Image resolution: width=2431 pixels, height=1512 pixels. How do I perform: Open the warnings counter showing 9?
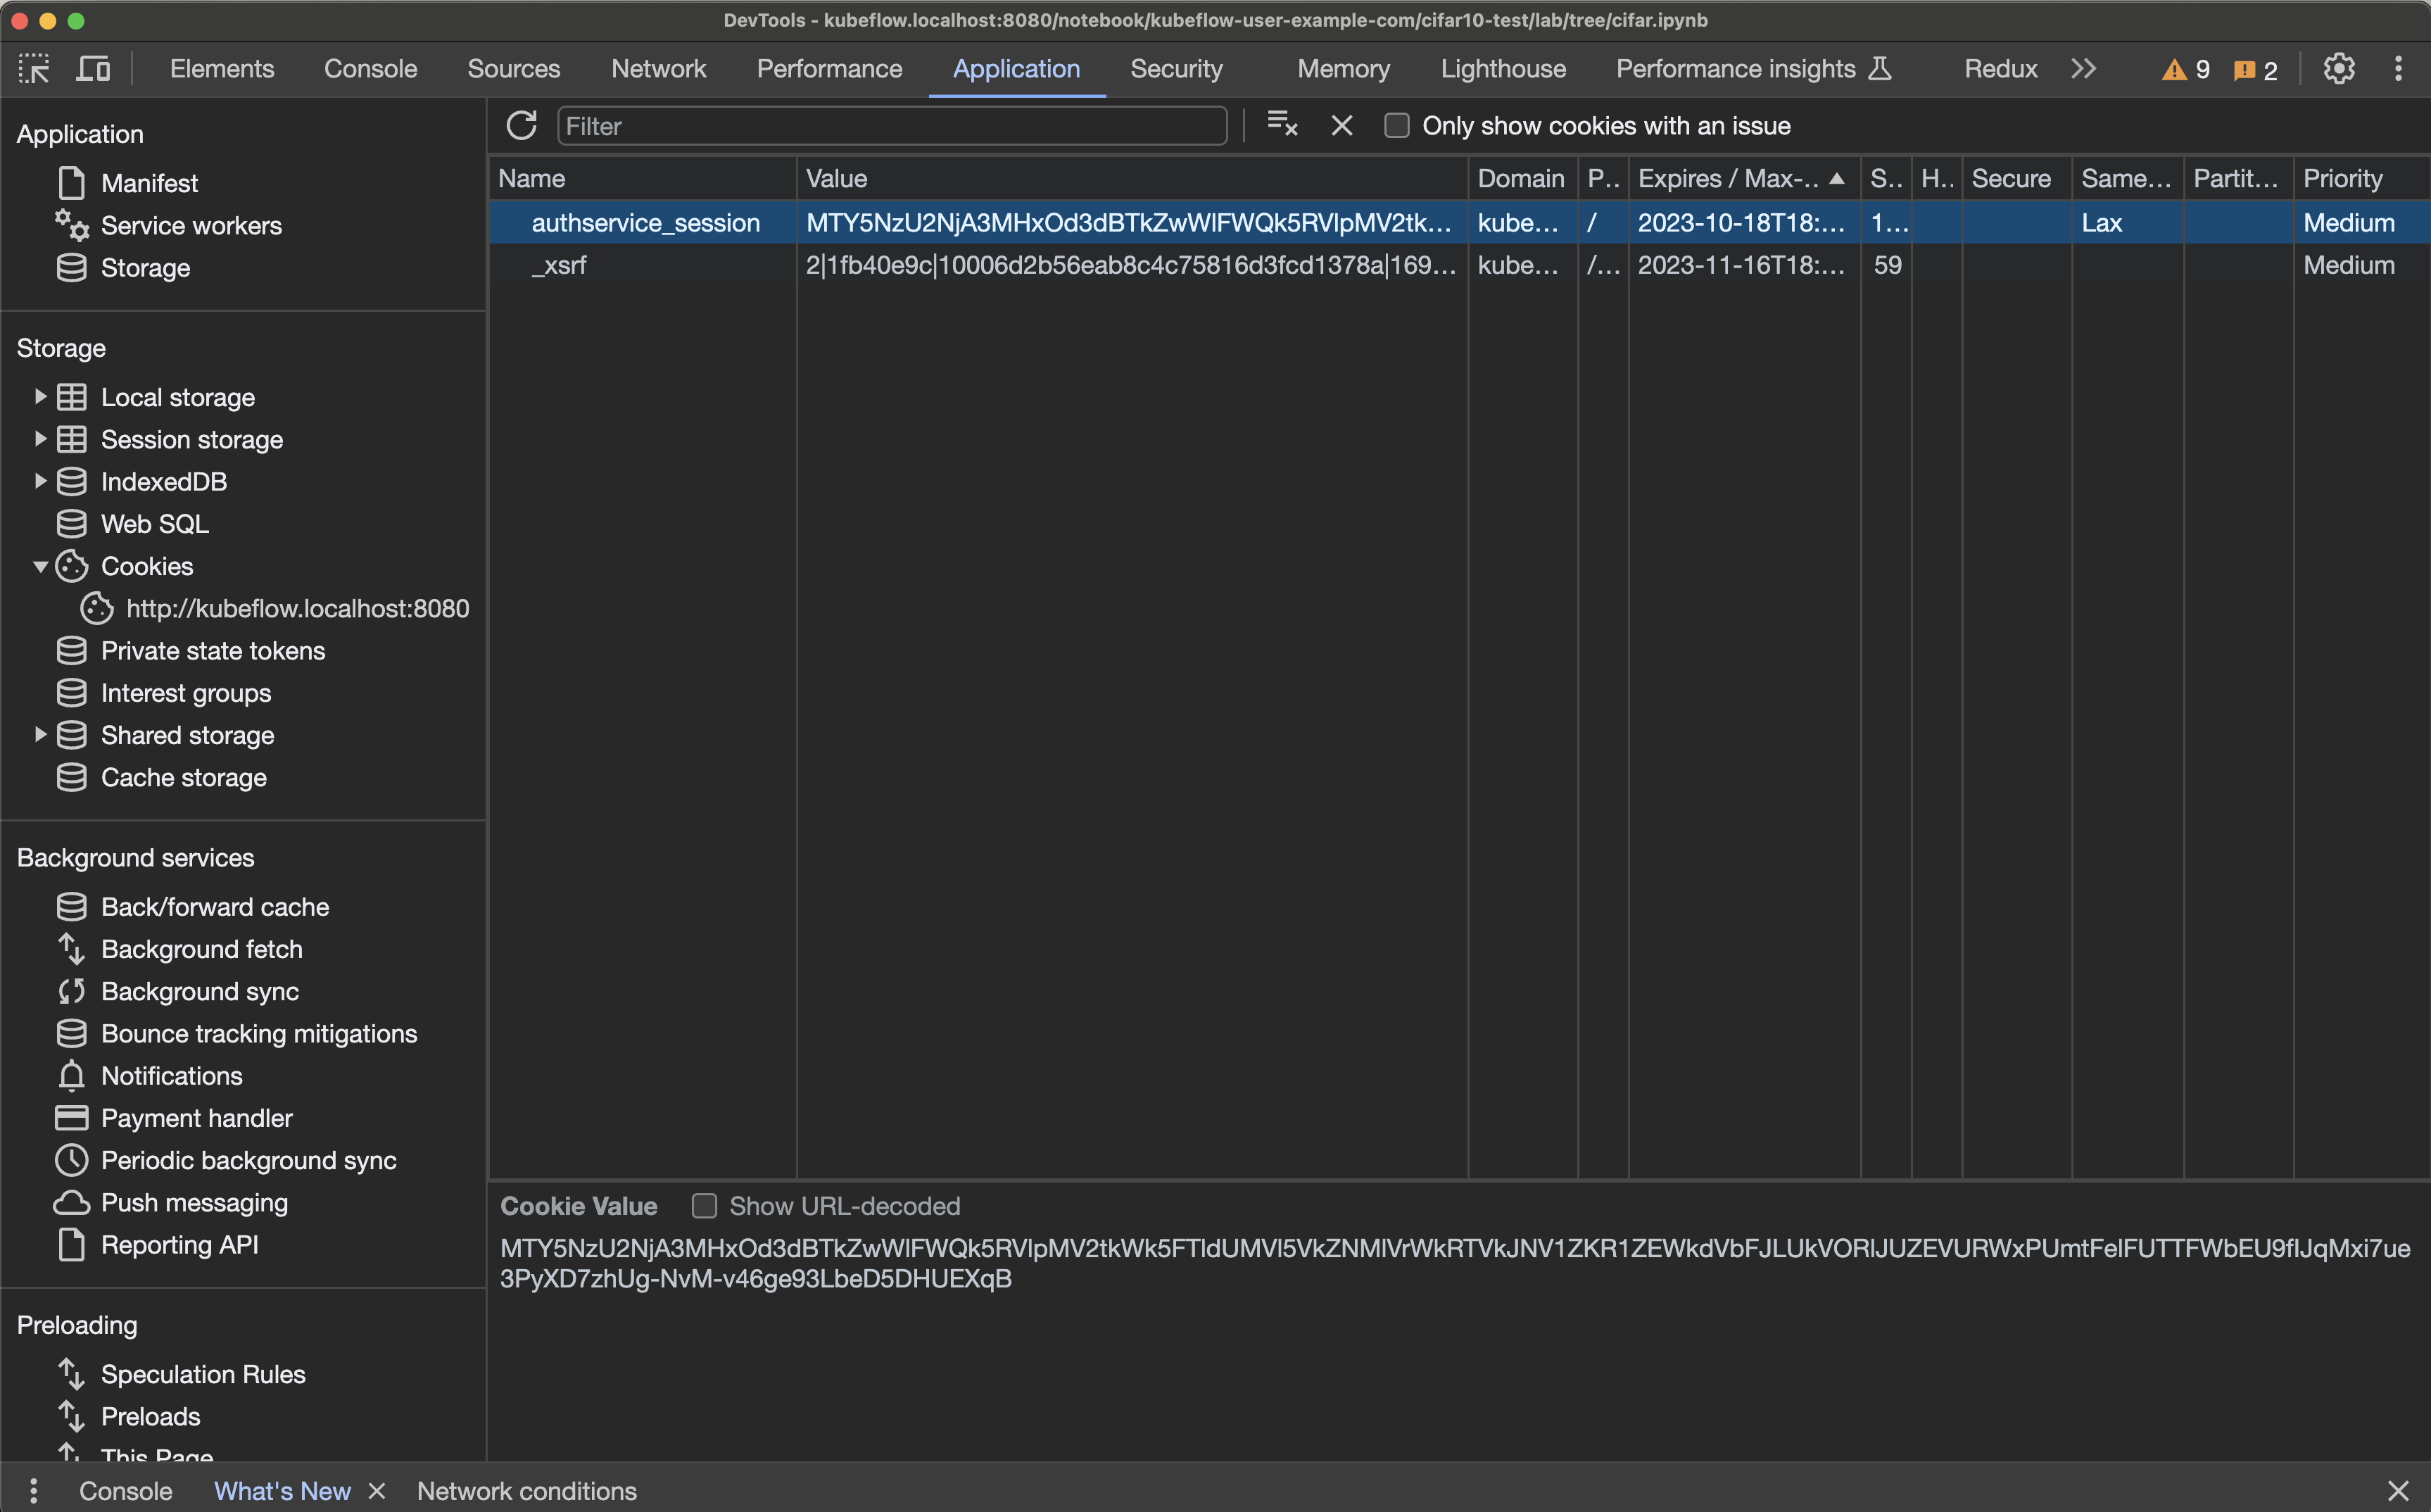pos(2186,70)
